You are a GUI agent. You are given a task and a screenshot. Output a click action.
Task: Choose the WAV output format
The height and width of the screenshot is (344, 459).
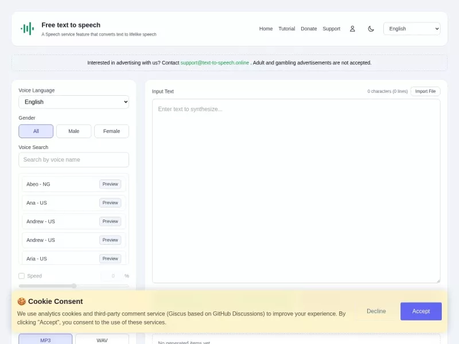102,339
